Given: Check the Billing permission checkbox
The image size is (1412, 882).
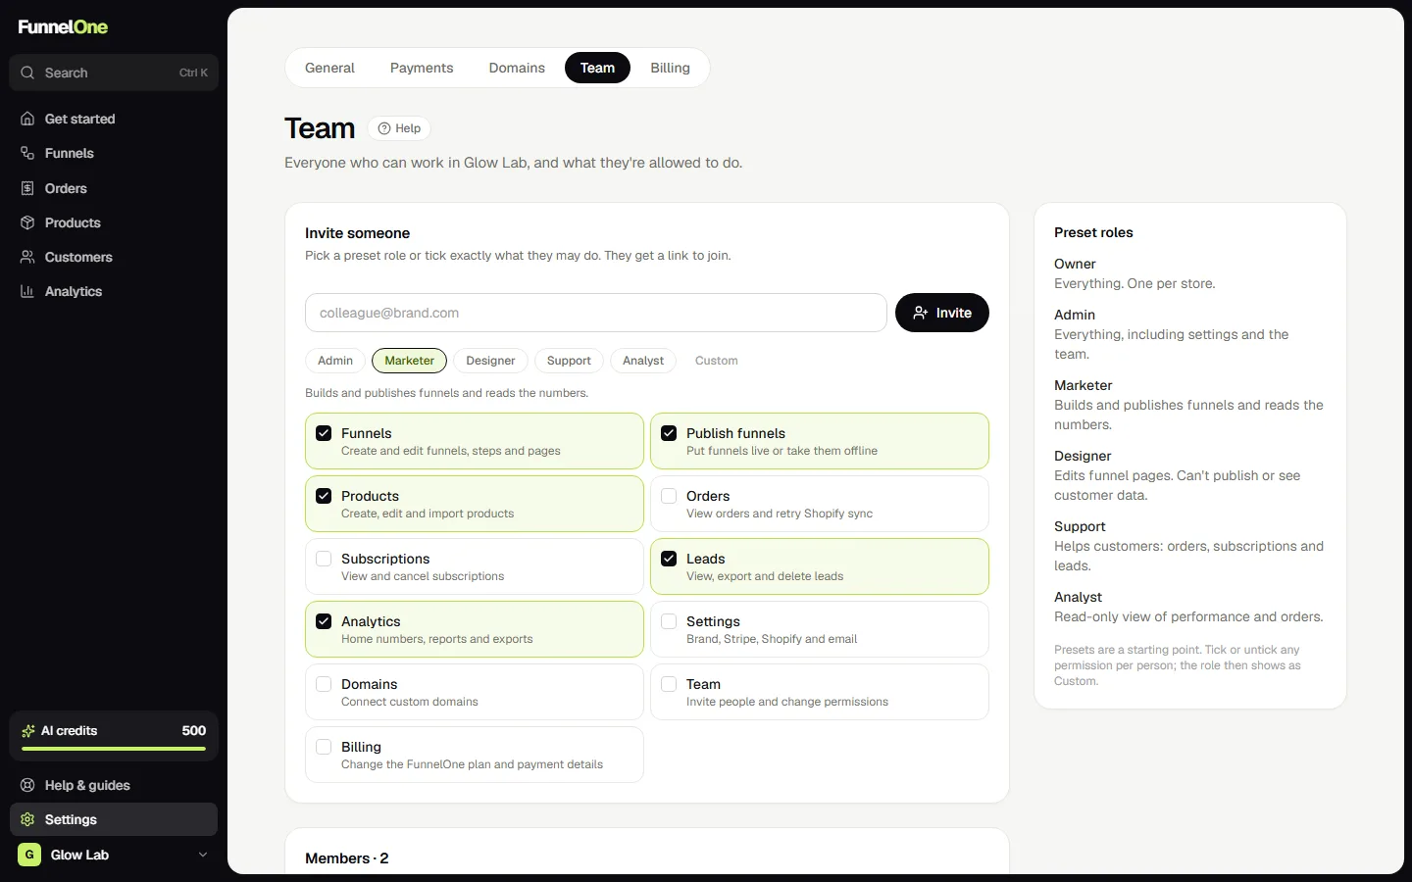Looking at the screenshot, I should click(x=324, y=747).
